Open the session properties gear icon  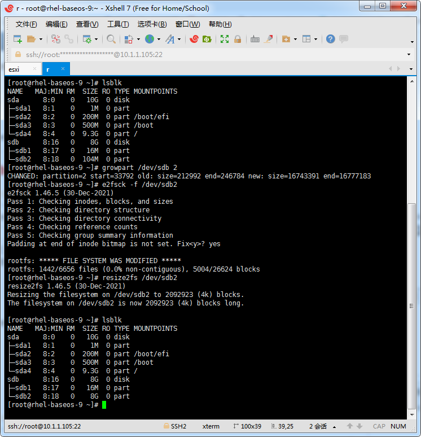pos(87,40)
